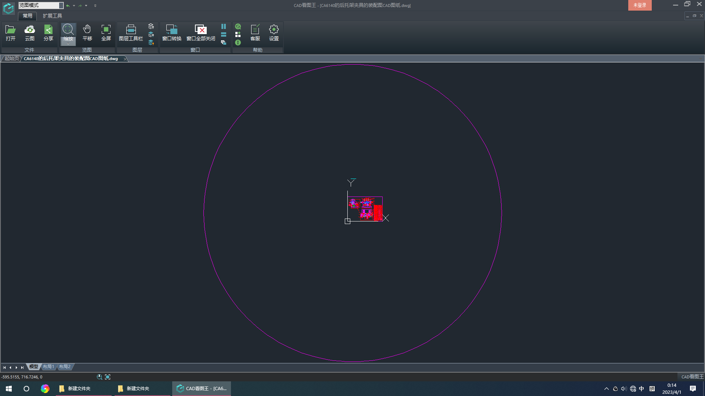Cascade windows icon

[x=224, y=43]
